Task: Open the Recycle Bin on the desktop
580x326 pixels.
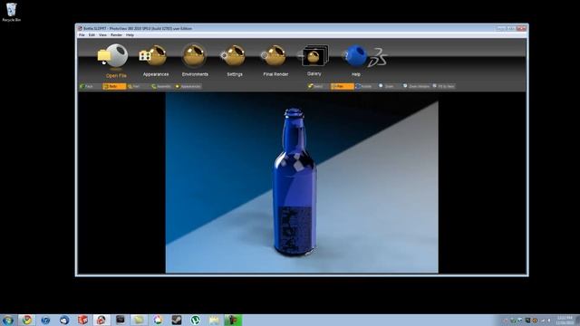Action: [x=12, y=12]
